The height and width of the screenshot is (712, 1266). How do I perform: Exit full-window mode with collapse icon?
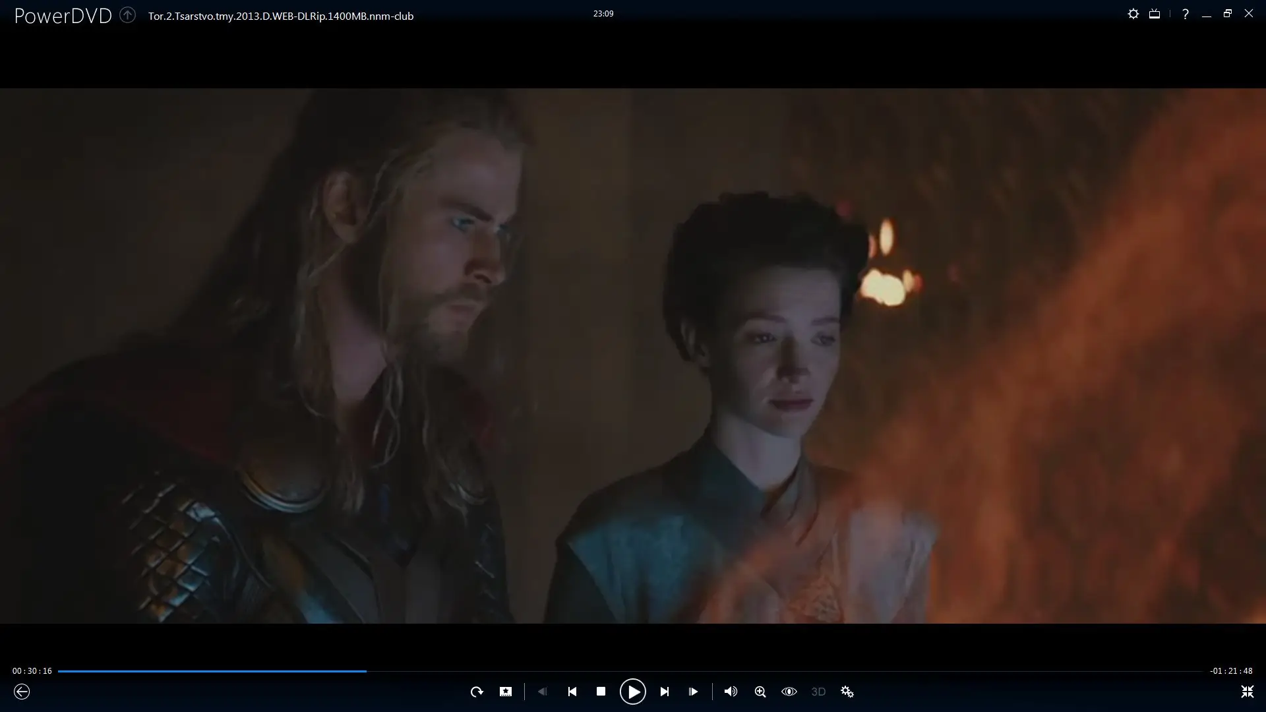pyautogui.click(x=1248, y=692)
